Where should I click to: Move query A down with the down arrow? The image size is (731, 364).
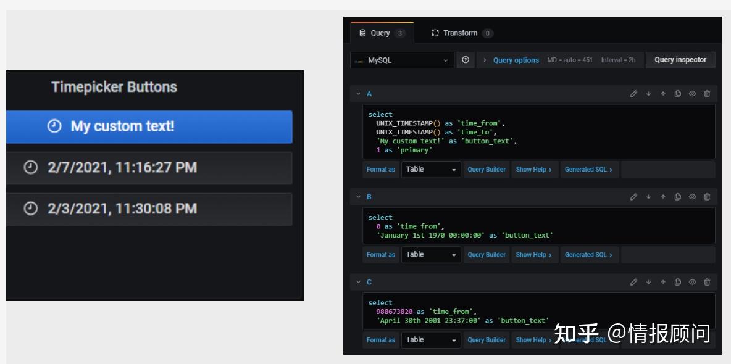pyautogui.click(x=648, y=94)
